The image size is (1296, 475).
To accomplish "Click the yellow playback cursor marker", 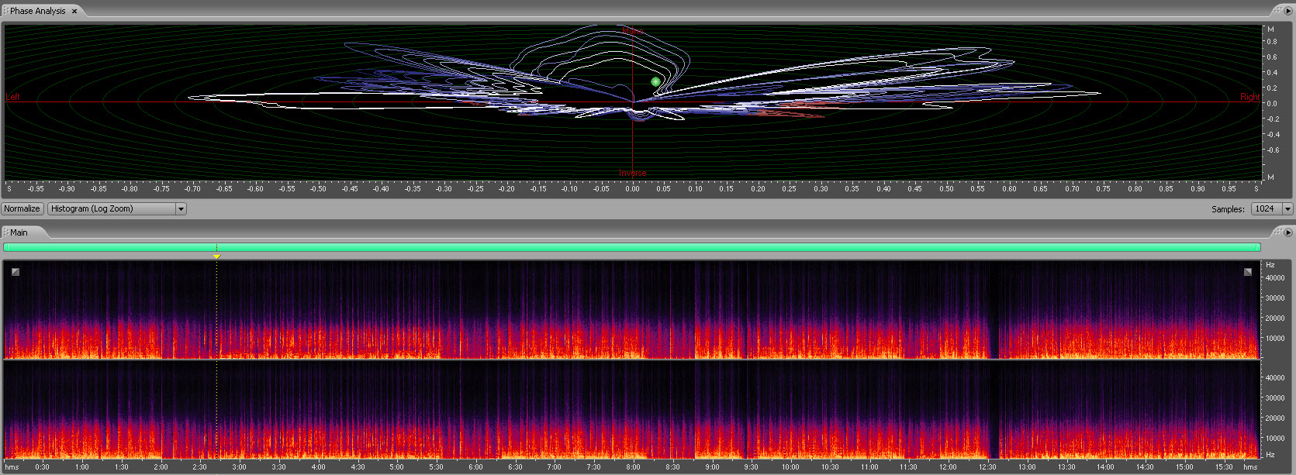I will [216, 256].
